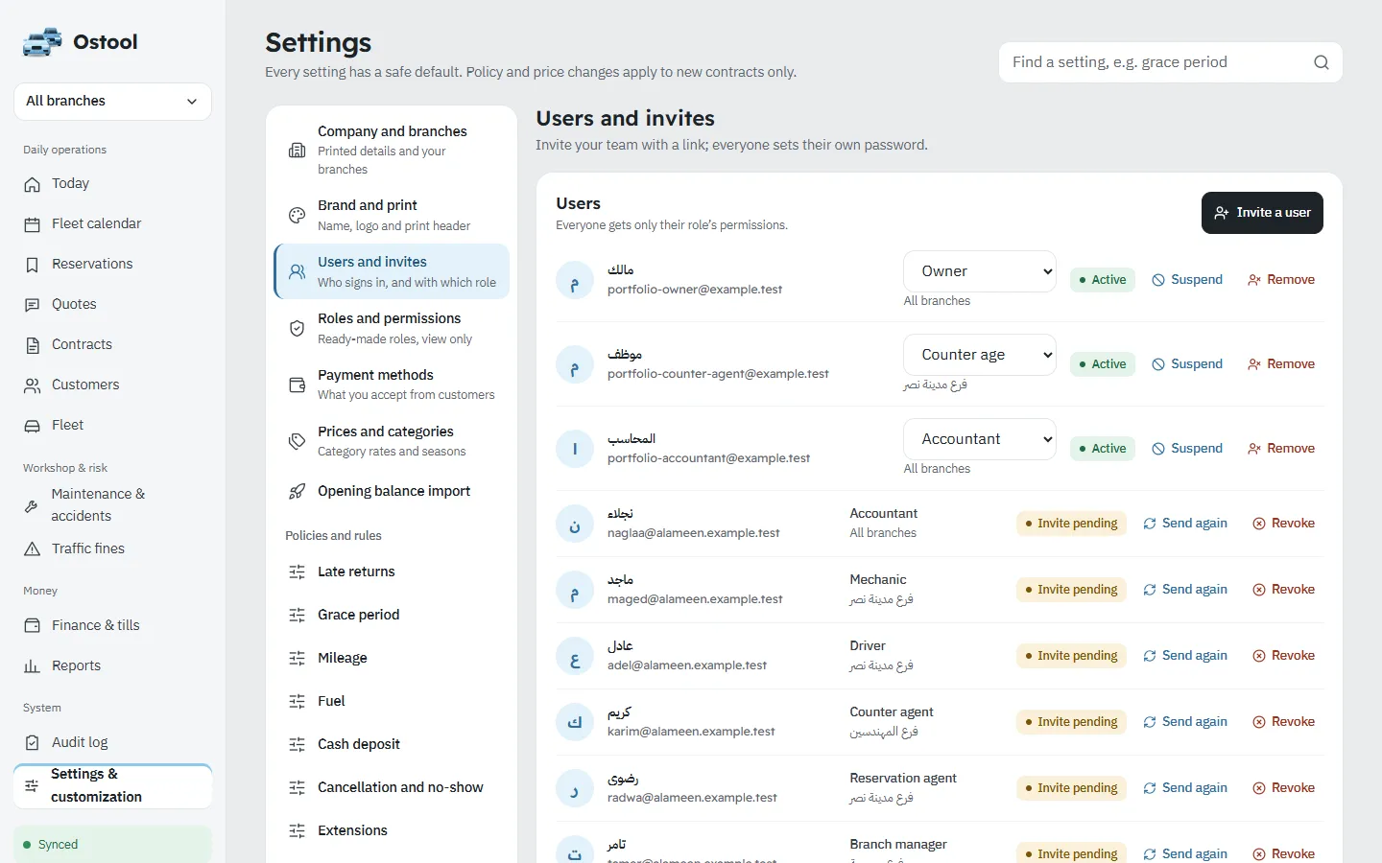Click the Ostool car logo icon
1382x863 pixels.
(42, 42)
